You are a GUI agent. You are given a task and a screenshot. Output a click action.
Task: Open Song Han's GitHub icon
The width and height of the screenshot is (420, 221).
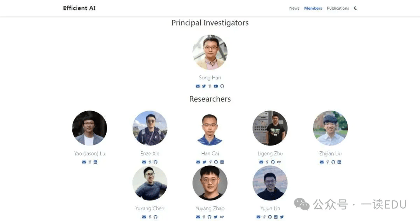[x=222, y=86]
